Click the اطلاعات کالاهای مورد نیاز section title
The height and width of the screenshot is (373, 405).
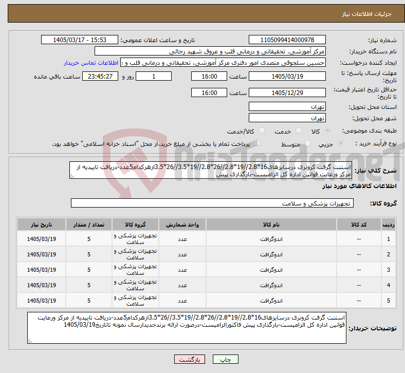(x=359, y=186)
